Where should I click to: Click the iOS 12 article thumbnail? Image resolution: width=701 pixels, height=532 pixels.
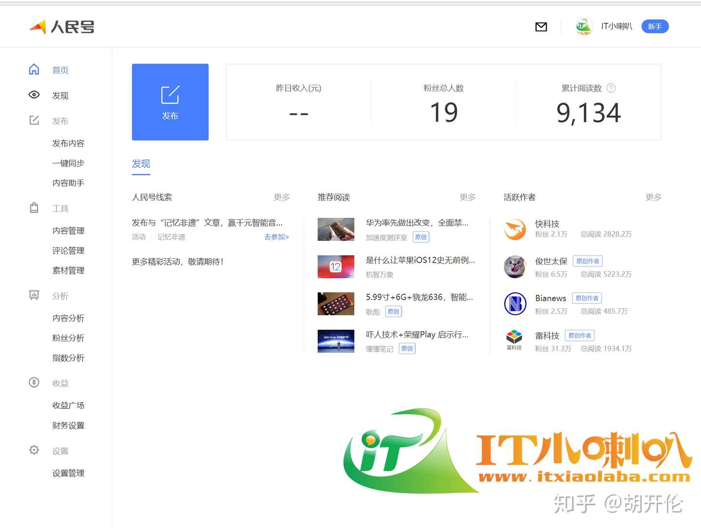coord(336,266)
